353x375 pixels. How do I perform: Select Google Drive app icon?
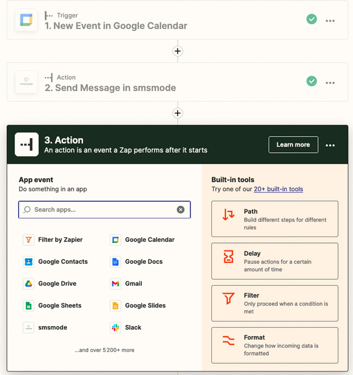[28, 284]
